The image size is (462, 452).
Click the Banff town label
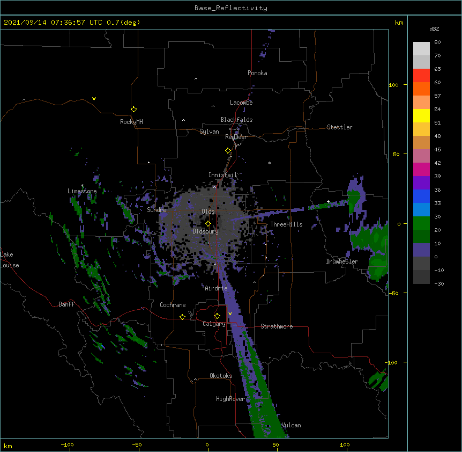click(66, 304)
